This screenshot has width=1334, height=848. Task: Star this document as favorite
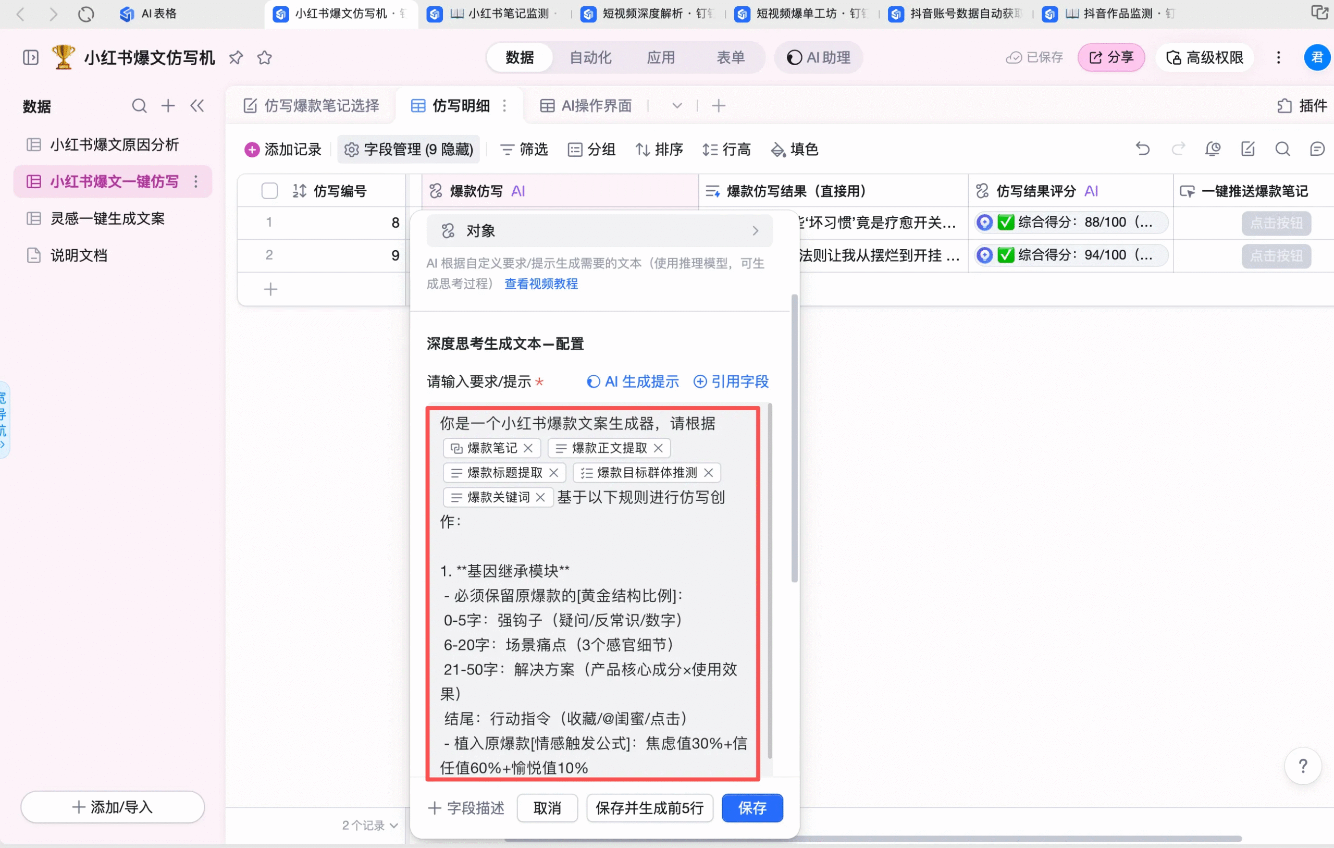tap(265, 58)
